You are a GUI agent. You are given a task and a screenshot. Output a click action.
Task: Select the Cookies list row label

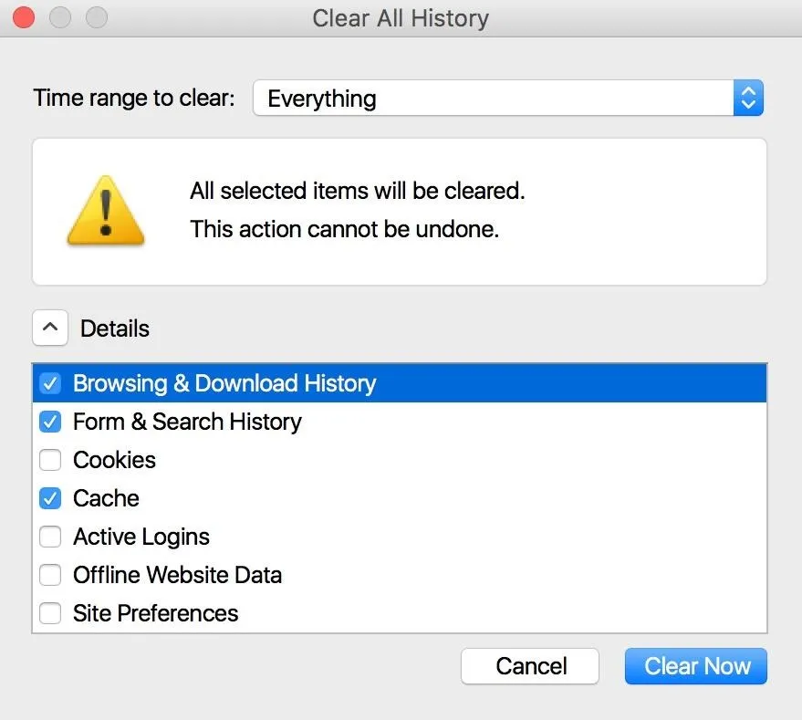pyautogui.click(x=114, y=460)
